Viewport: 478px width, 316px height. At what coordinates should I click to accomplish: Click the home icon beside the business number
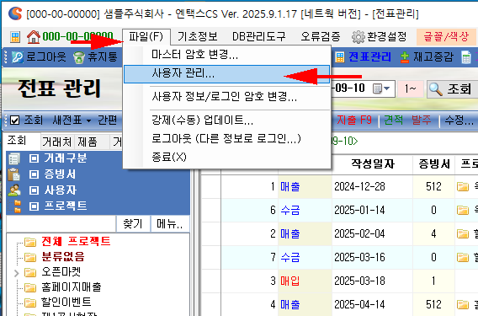(x=33, y=37)
